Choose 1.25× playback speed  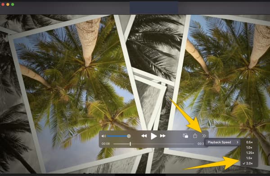click(249, 153)
